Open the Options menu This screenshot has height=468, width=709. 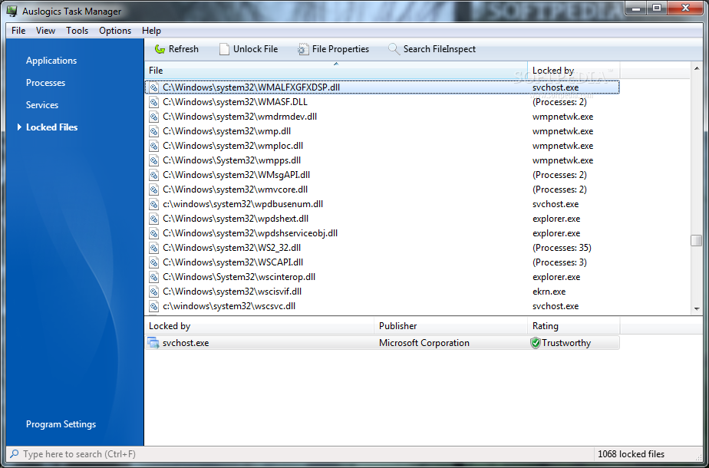[115, 30]
